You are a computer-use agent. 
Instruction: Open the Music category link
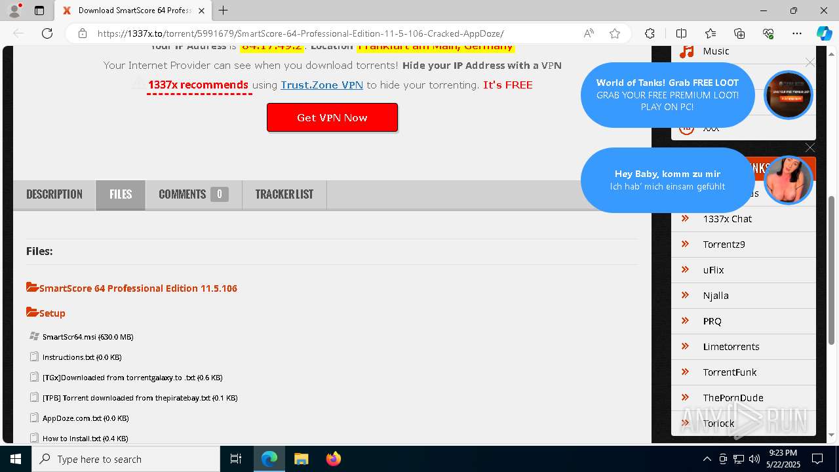716,51
